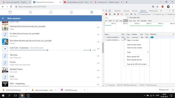Show hidden system tray icons
Screen dimensions: 175x98
coord(144,96)
